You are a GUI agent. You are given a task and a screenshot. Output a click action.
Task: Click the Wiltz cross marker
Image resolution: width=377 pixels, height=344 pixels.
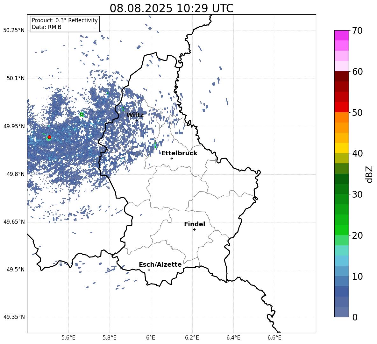pyautogui.click(x=137, y=120)
